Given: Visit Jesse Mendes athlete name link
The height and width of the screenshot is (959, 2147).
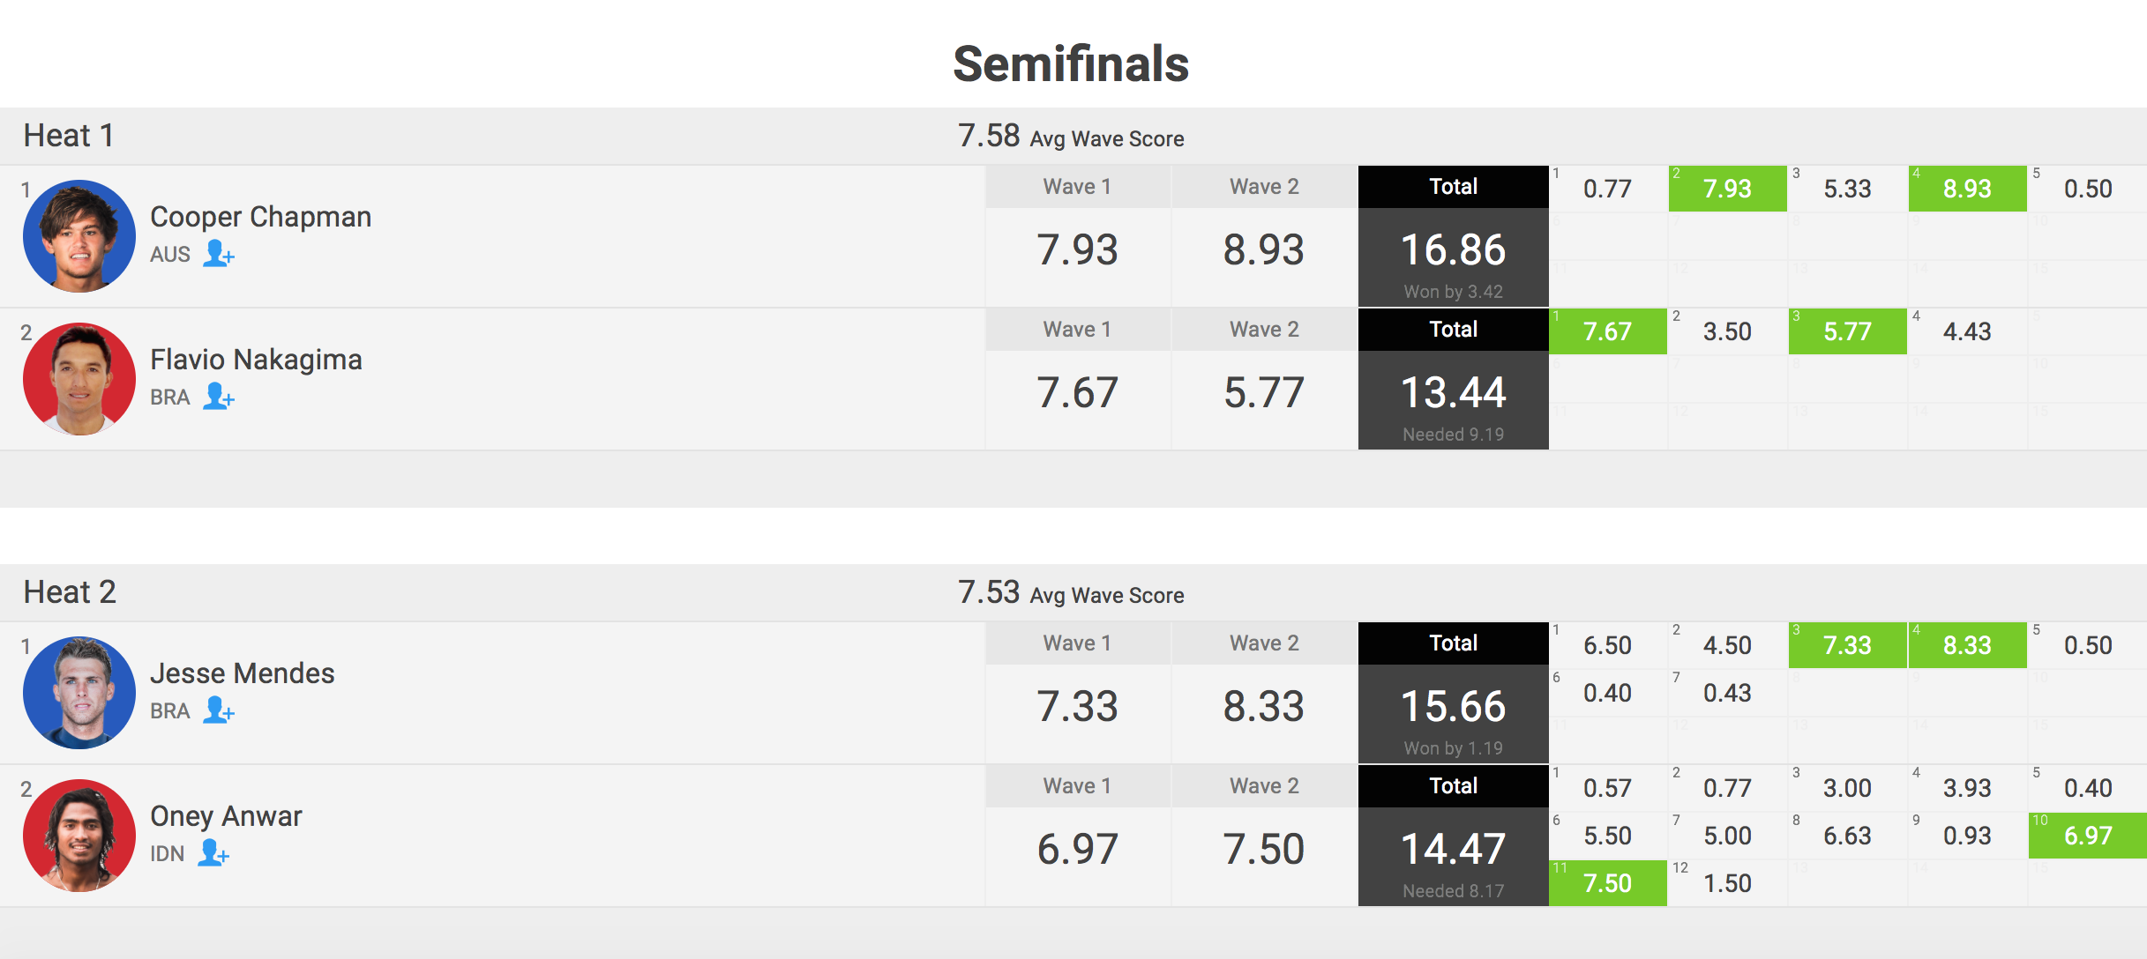Looking at the screenshot, I should 242,673.
